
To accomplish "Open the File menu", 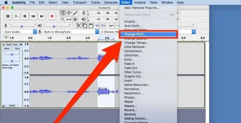I will [x=32, y=2].
